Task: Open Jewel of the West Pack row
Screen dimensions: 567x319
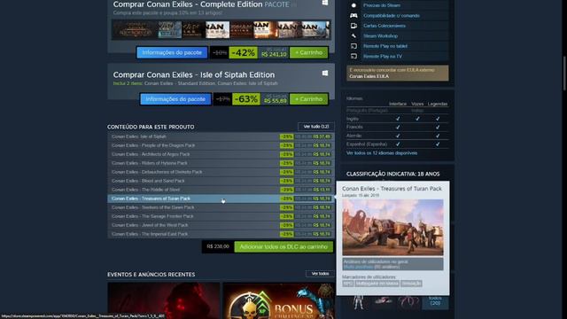Action: (x=221, y=225)
